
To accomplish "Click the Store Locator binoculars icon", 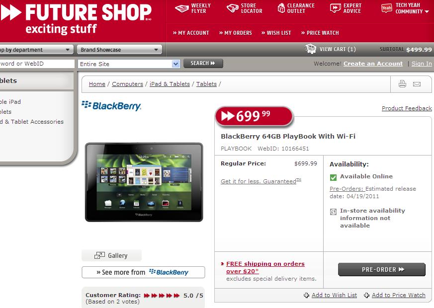I will point(233,8).
